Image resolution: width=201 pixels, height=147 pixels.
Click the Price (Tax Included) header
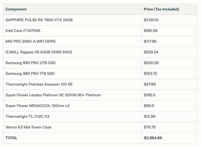coord(161,9)
